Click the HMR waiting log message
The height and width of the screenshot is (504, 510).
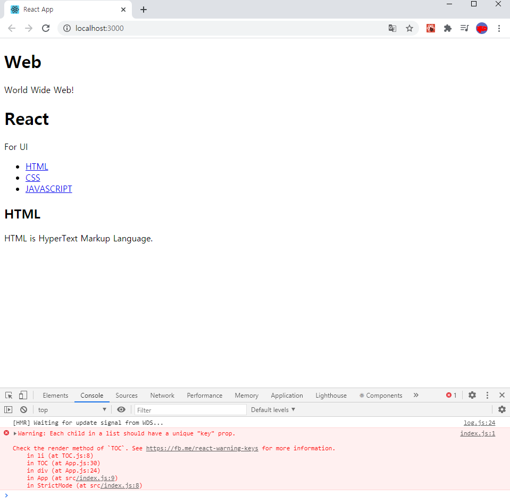(x=88, y=423)
